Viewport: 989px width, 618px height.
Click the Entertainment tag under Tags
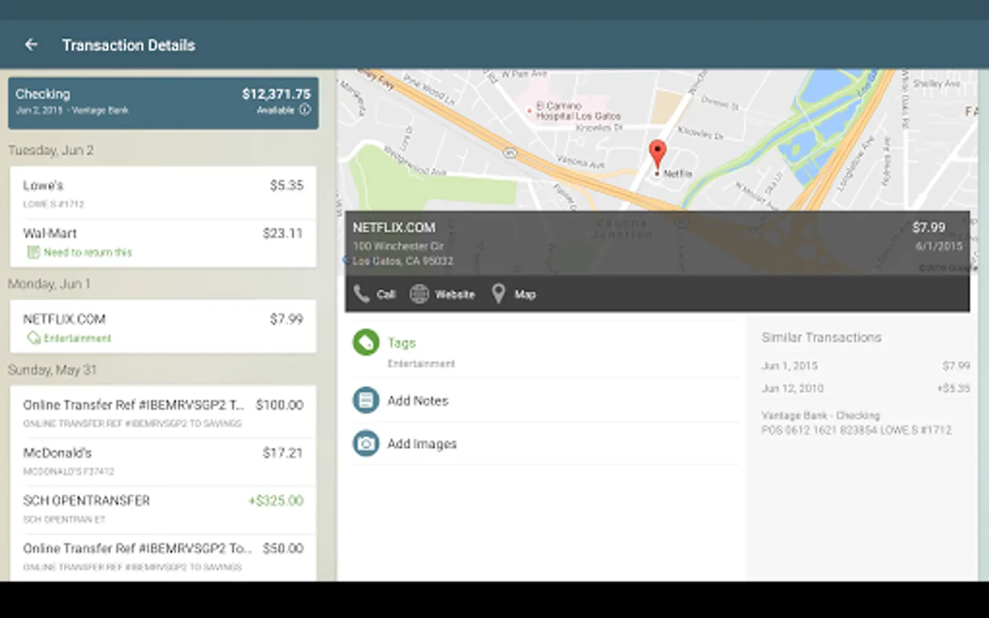point(421,363)
